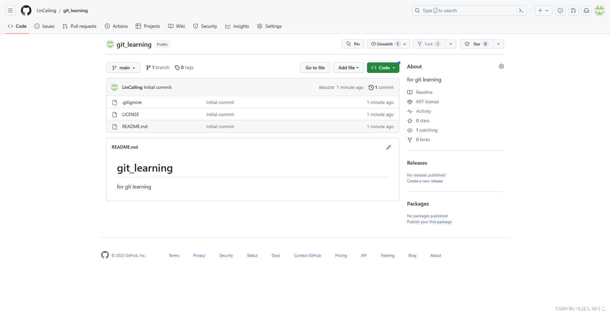Switch to the Pull requests tab

coord(79,26)
